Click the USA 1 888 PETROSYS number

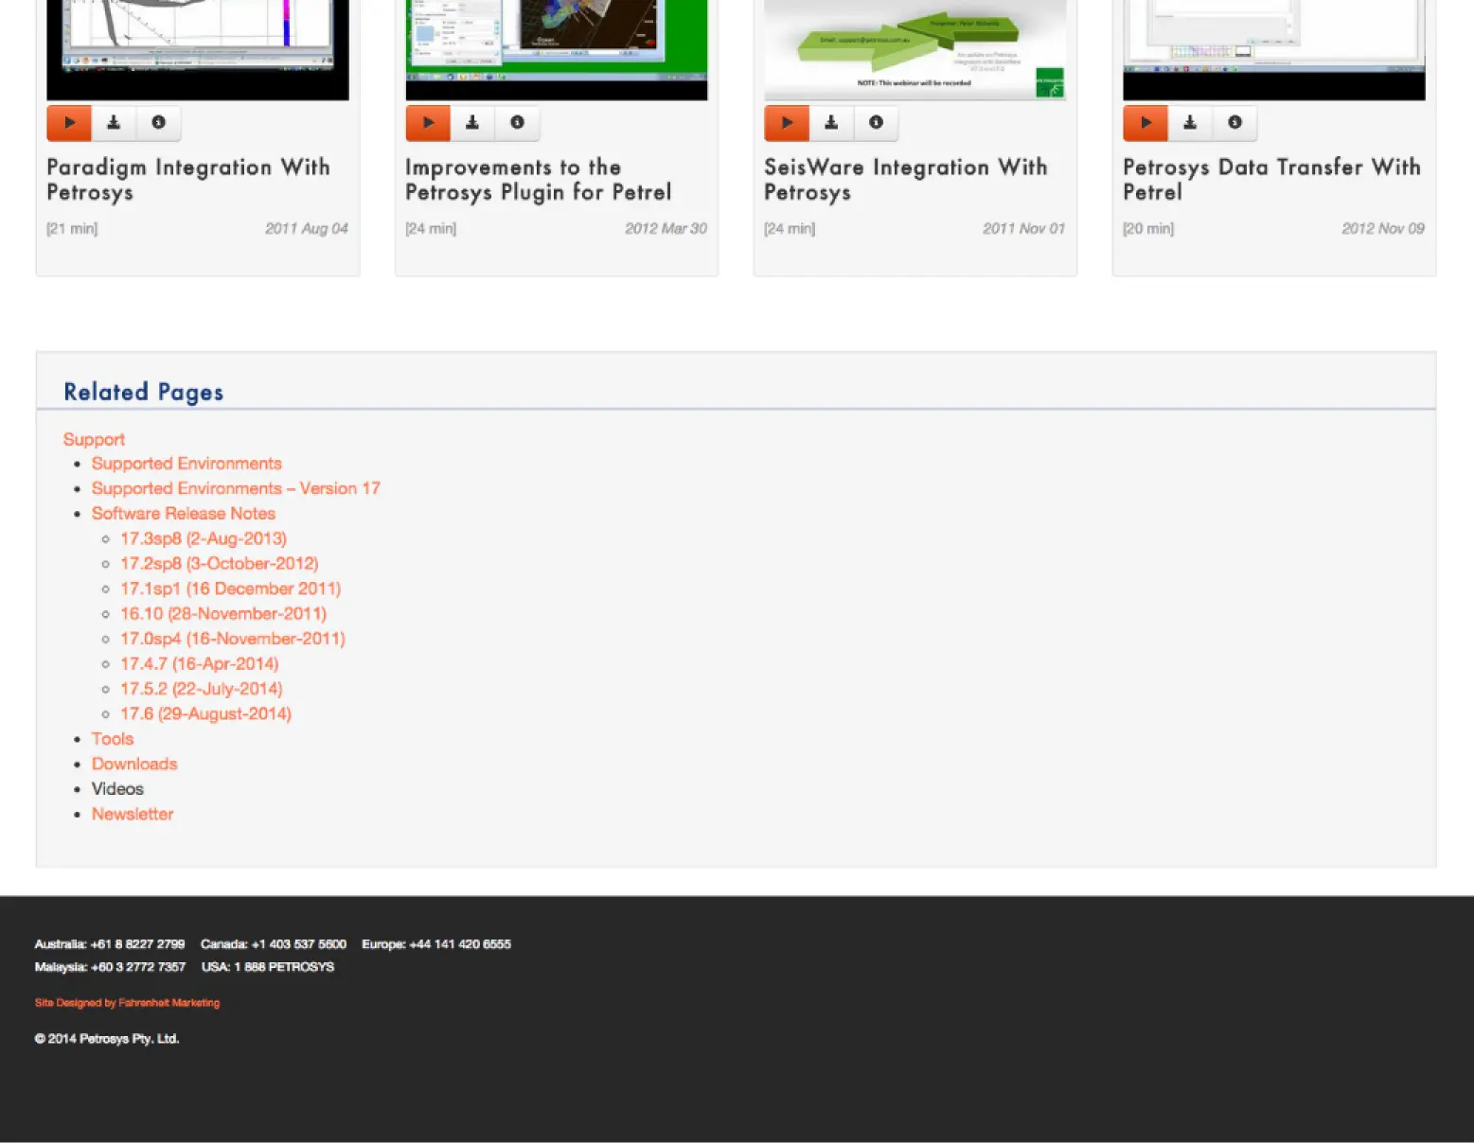(268, 967)
